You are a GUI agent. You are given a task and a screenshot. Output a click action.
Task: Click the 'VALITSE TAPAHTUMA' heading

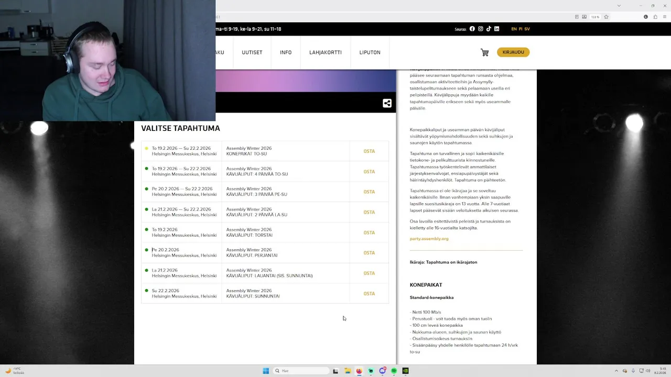coord(180,128)
